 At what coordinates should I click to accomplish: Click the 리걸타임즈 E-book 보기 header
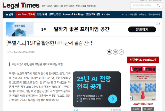143,60
